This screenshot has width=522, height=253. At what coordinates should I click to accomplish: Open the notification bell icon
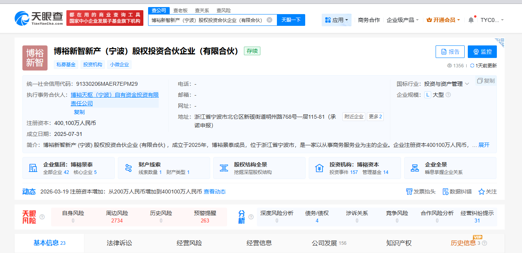point(471,20)
